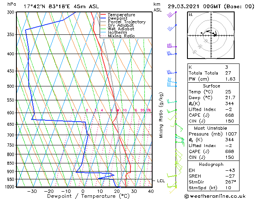Click the Wet Adiabat legend entry

tap(117, 29)
